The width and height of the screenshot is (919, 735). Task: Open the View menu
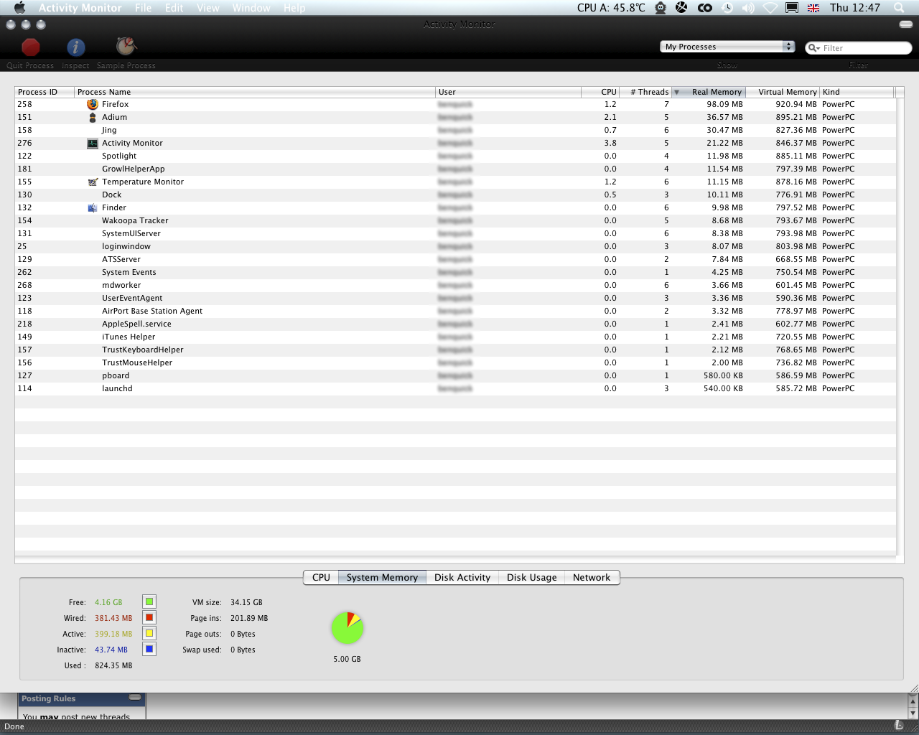pos(208,8)
